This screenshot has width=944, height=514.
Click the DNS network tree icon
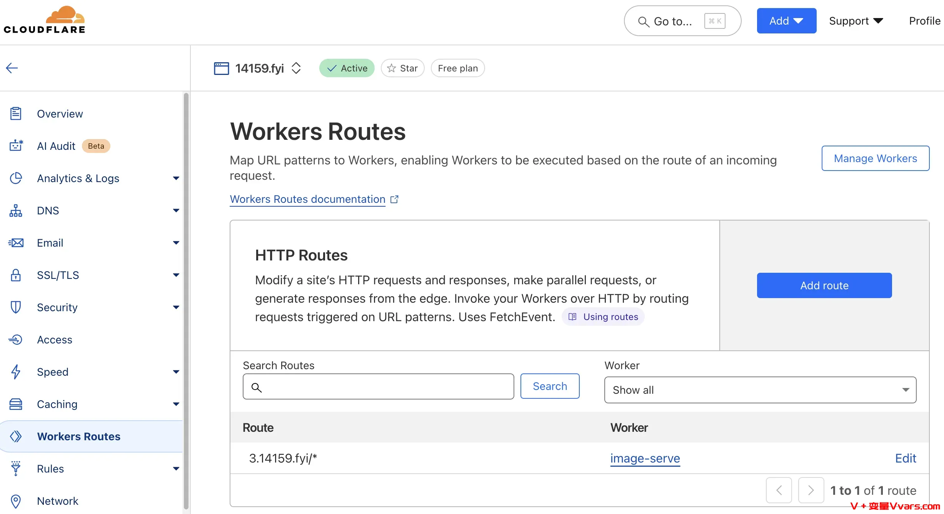pyautogui.click(x=16, y=211)
